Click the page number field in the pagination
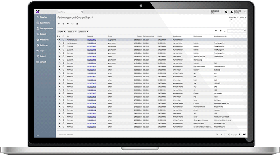Screen dimensions: 280x155 point(227,135)
